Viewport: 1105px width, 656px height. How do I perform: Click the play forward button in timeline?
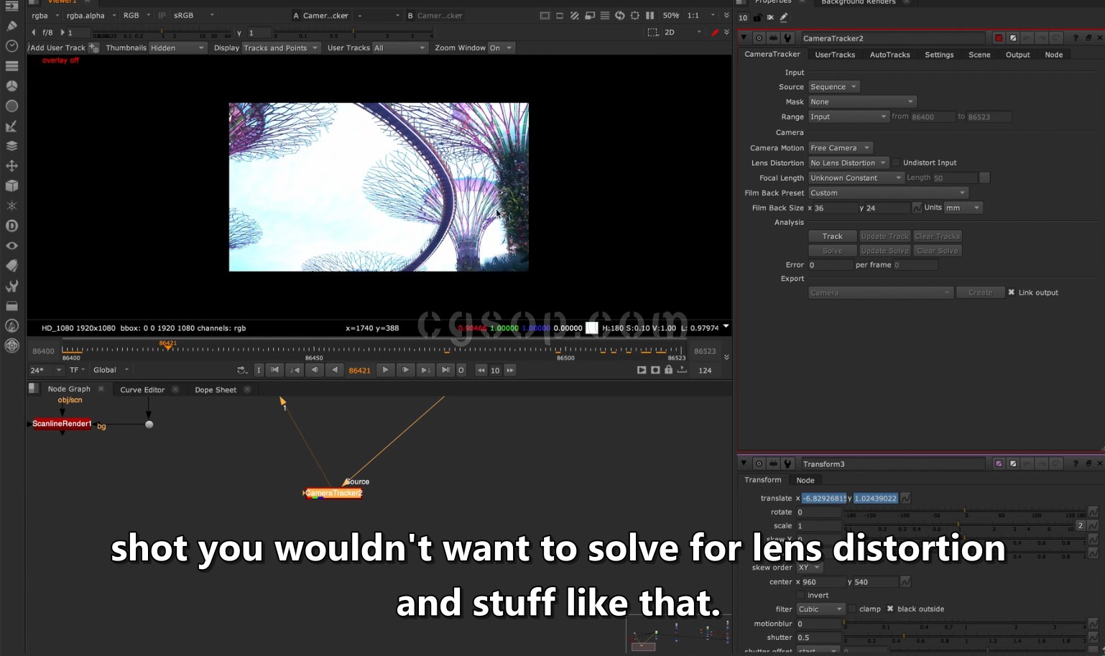point(386,370)
